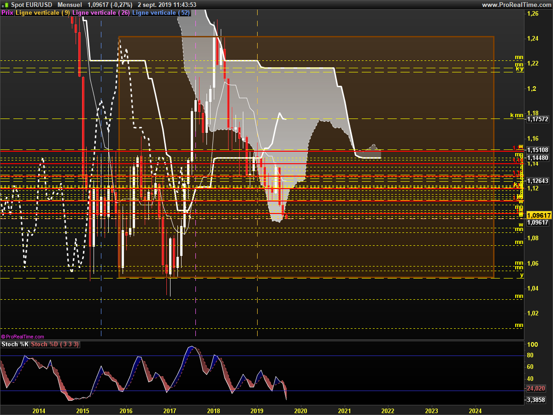Click the 100 level on stochastic scale

tap(532, 344)
